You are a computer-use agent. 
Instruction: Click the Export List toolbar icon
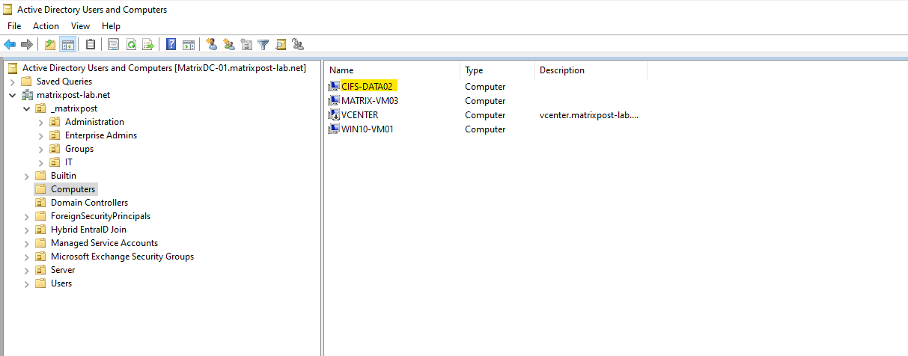[148, 45]
